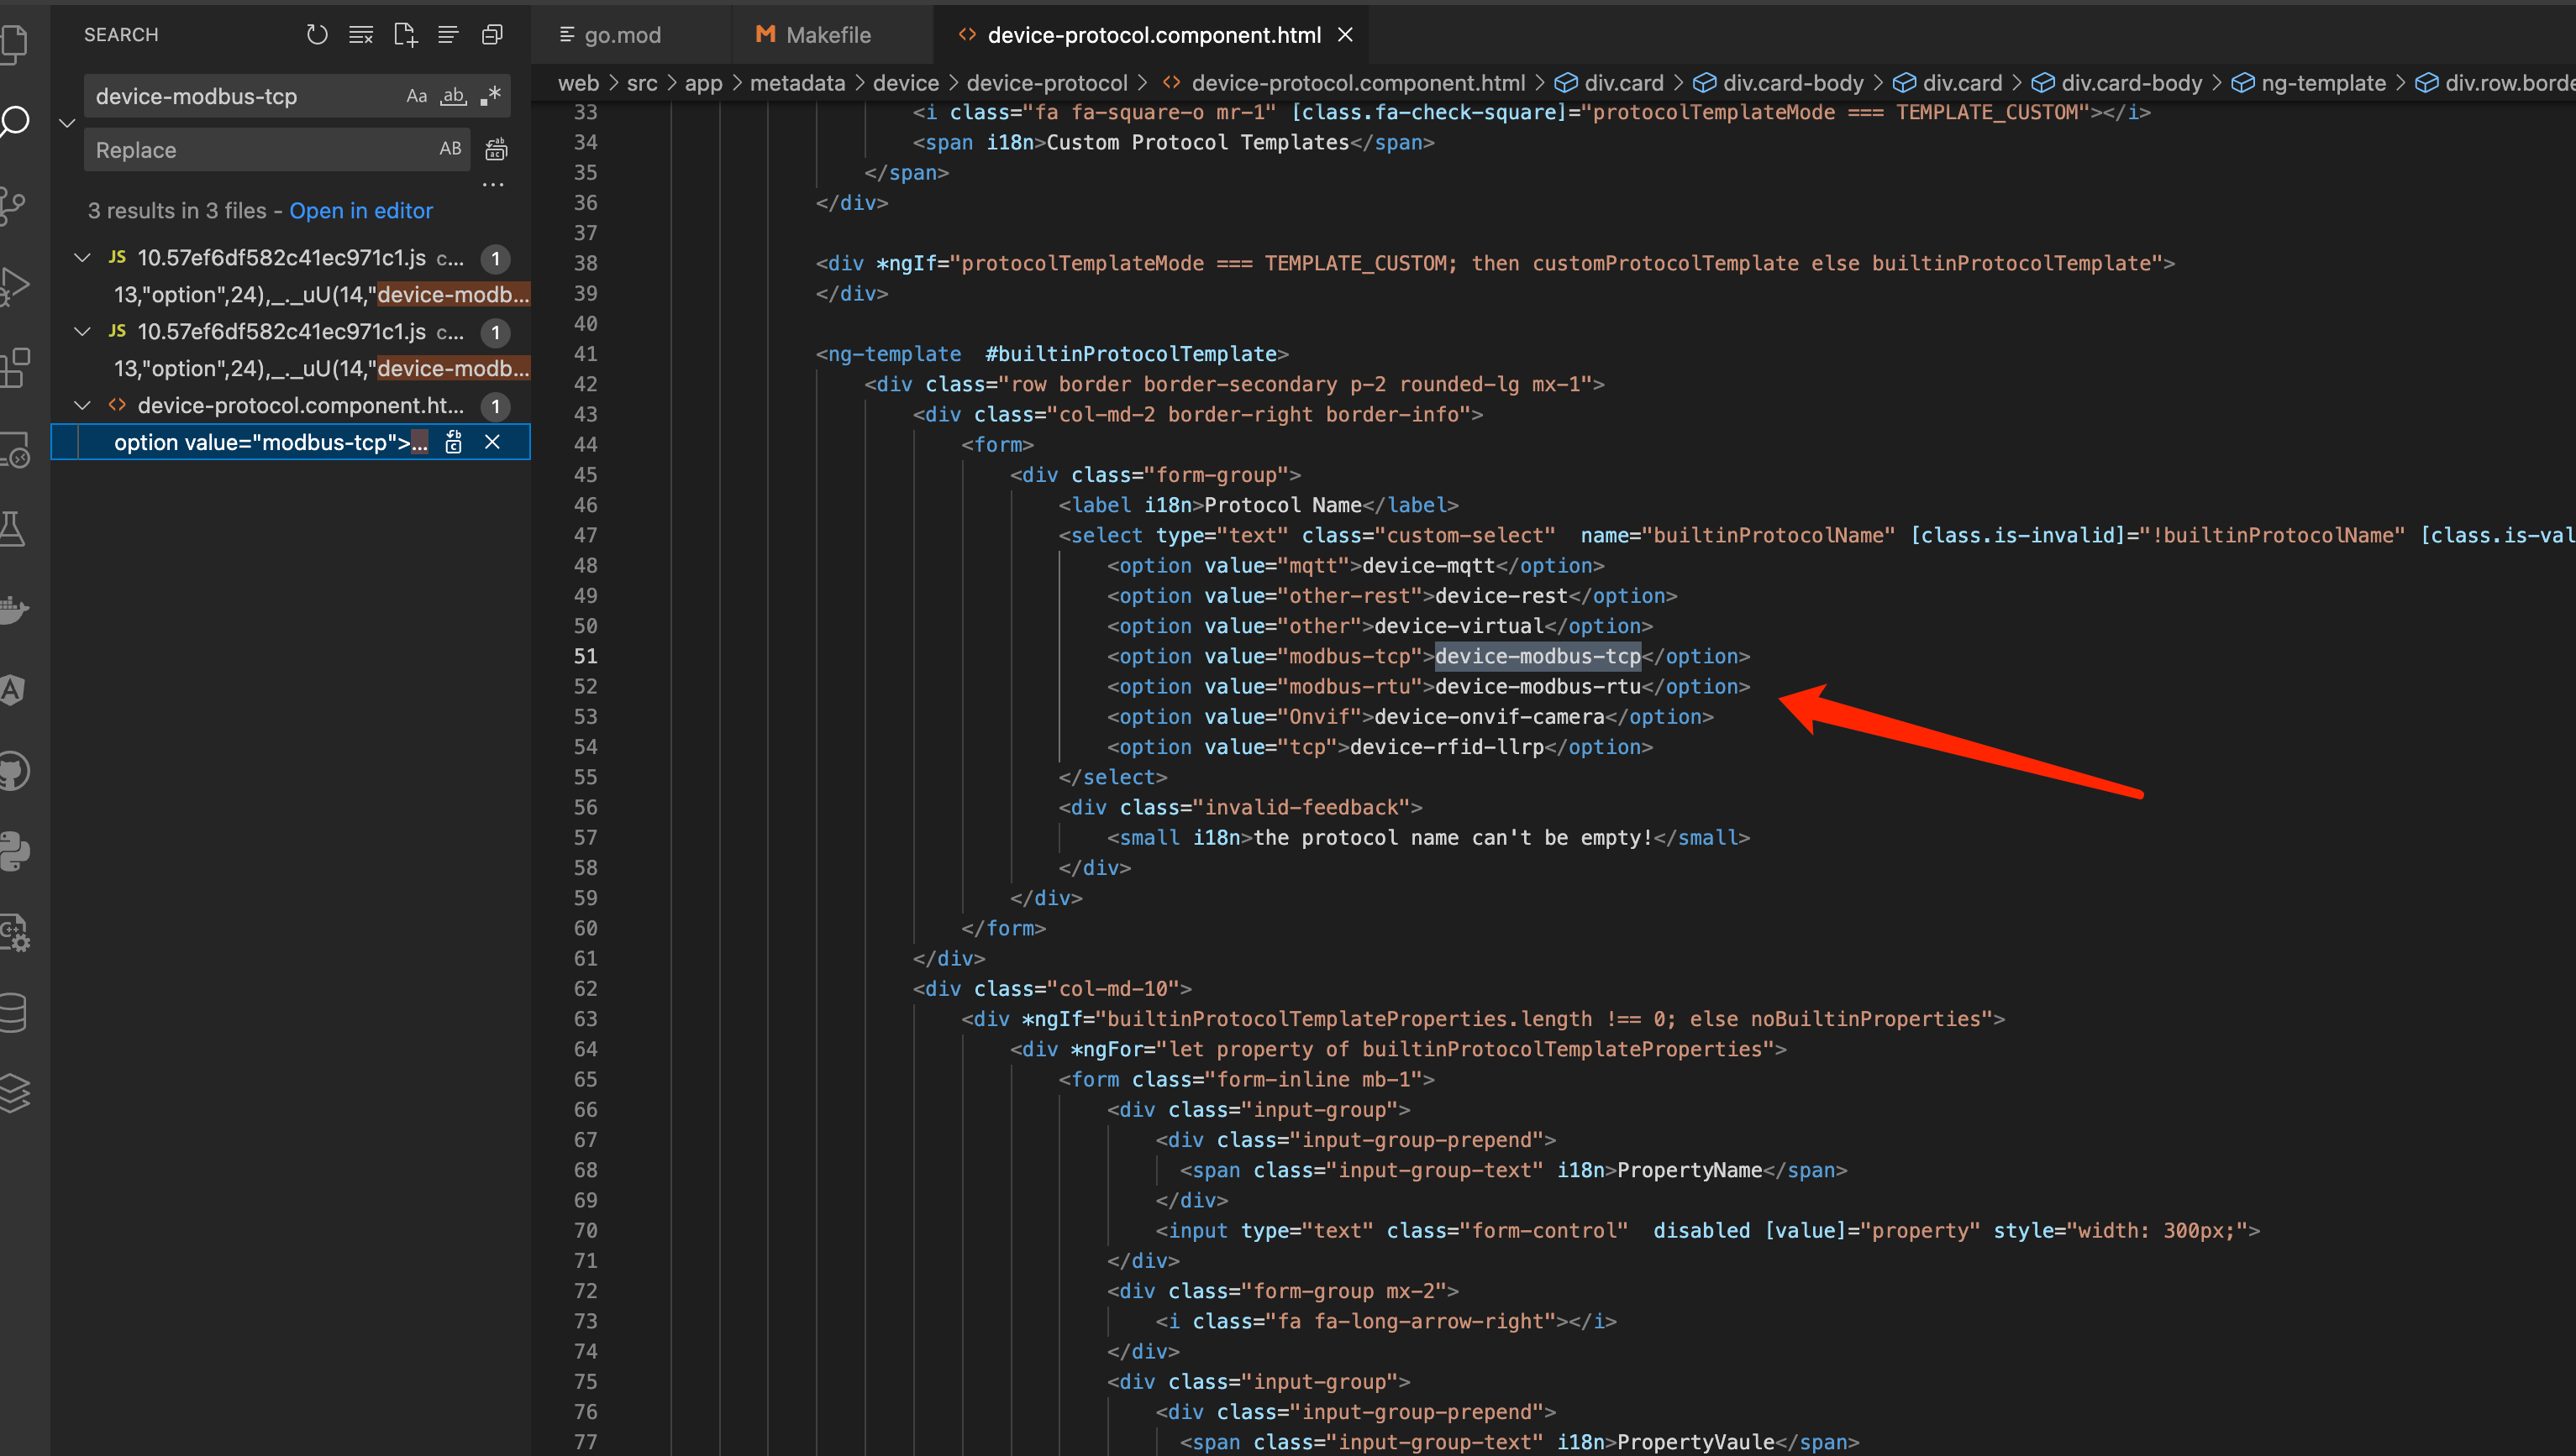Viewport: 2576px width, 1456px height.
Task: Collapse first 10.57ef6df582c41ec971c1.js result group
Action: click(83, 258)
